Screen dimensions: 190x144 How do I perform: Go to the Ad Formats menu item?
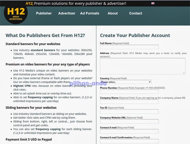(90, 13)
